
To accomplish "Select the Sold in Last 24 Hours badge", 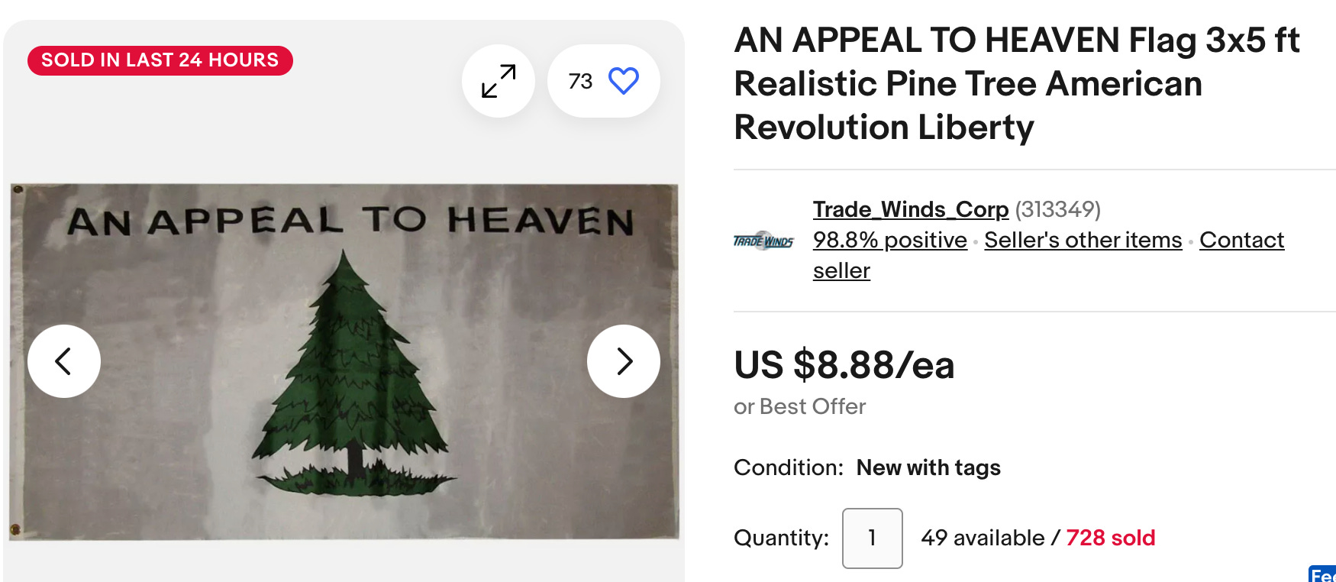I will coord(160,60).
